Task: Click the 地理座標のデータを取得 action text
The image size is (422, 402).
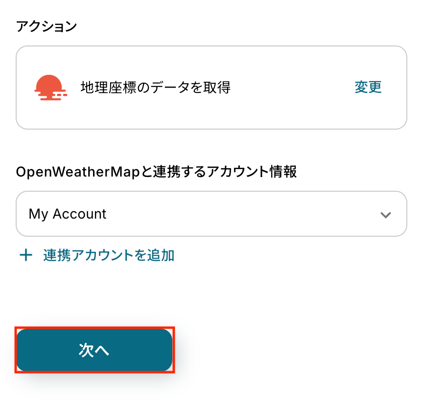Action: (x=155, y=88)
